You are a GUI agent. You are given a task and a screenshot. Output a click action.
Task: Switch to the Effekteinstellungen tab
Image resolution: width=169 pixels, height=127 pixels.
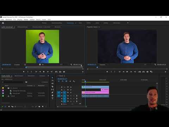(x=23, y=27)
